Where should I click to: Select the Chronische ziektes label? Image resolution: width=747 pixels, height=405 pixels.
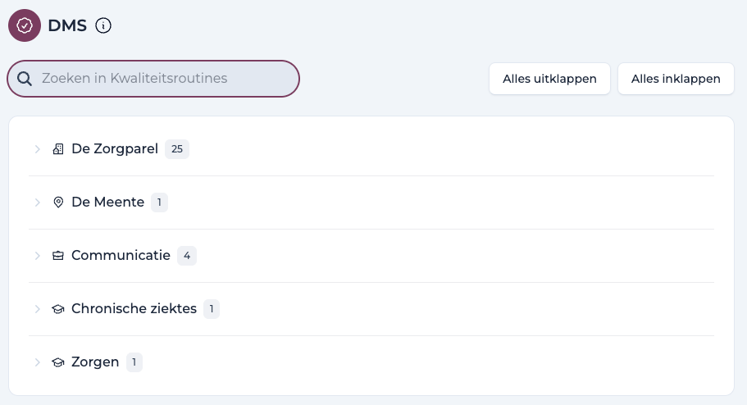click(x=134, y=309)
